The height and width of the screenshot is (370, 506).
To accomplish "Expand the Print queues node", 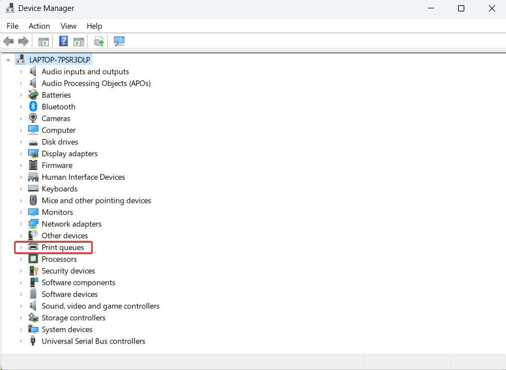I will click(21, 248).
